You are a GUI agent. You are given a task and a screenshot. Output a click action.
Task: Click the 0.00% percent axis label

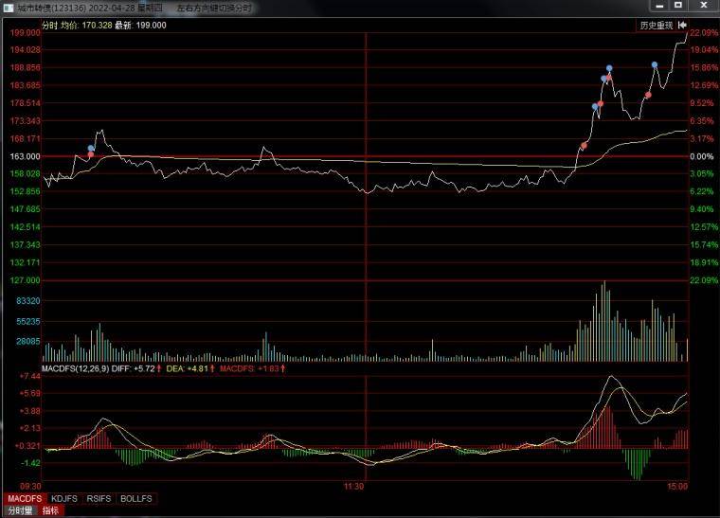tap(702, 156)
